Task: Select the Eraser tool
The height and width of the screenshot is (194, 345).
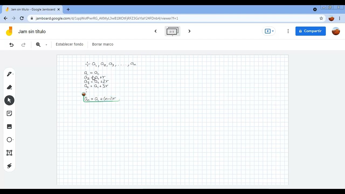Action: 9,87
